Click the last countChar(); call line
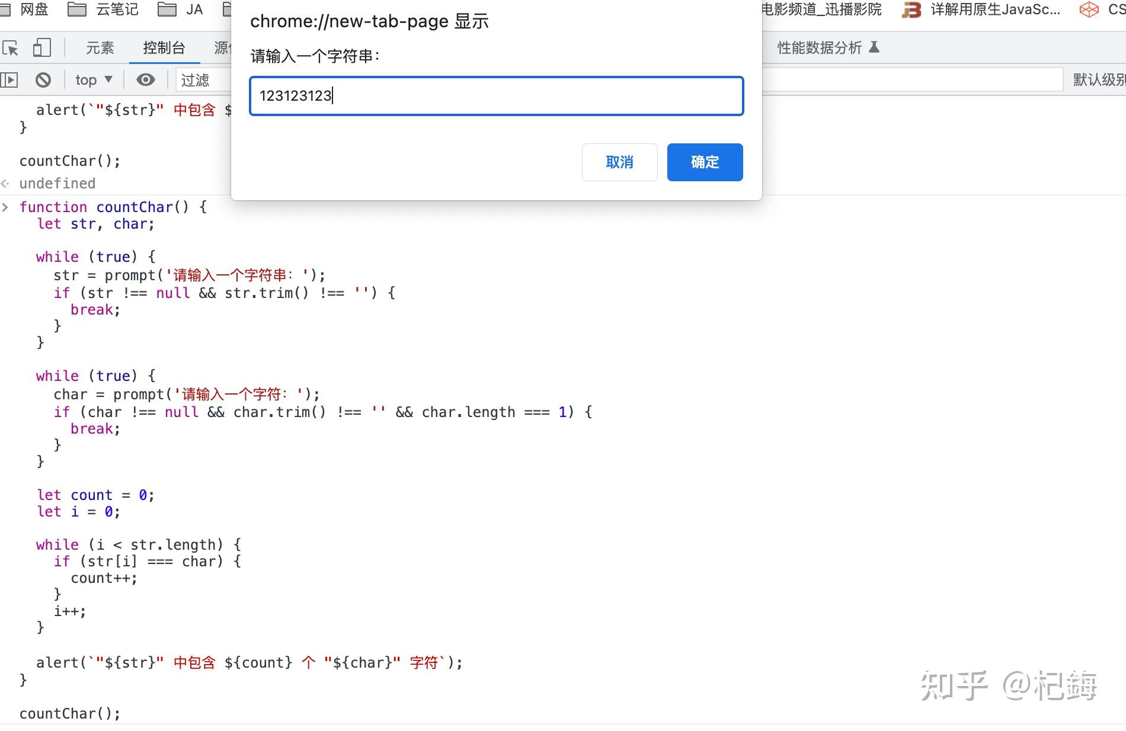Image resolution: width=1126 pixels, height=731 pixels. tap(70, 714)
